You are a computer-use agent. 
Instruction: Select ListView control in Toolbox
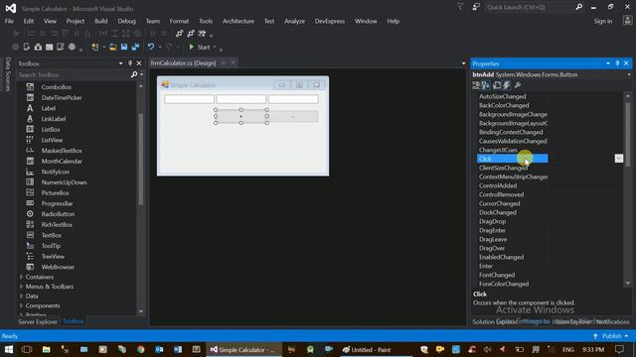click(x=52, y=140)
